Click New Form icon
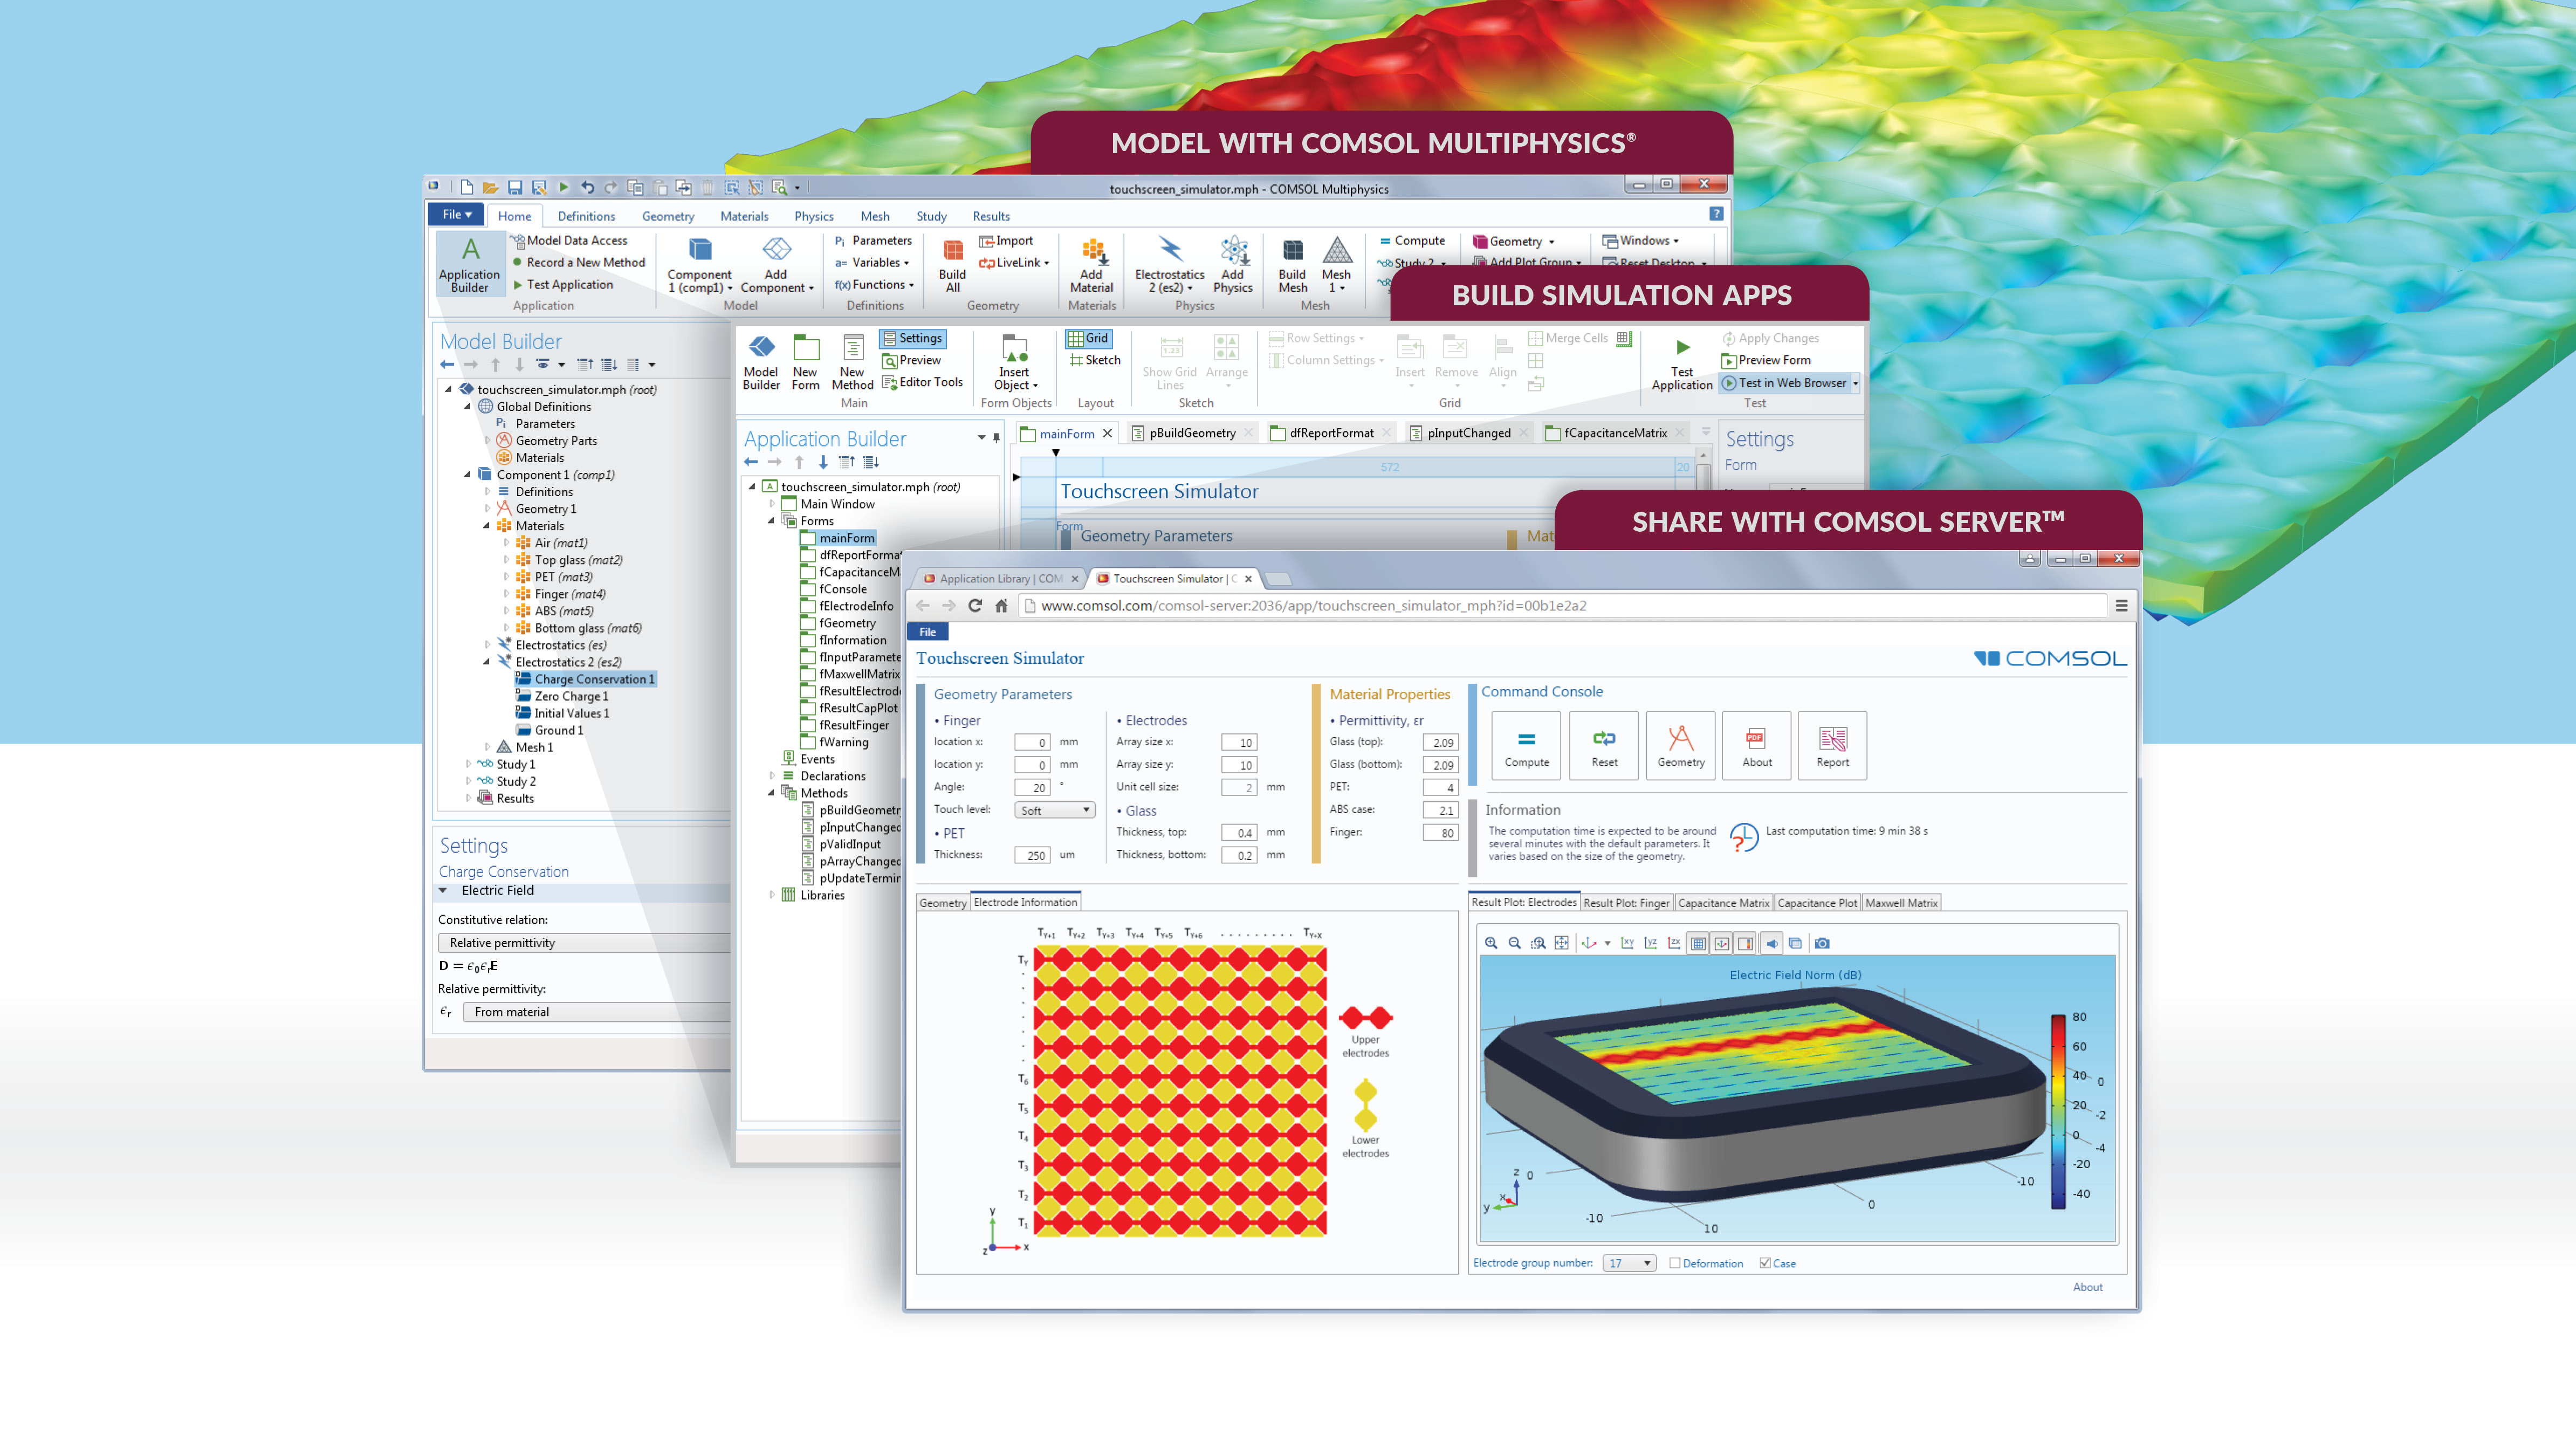This screenshot has height=1456, width=2576. coord(805,362)
